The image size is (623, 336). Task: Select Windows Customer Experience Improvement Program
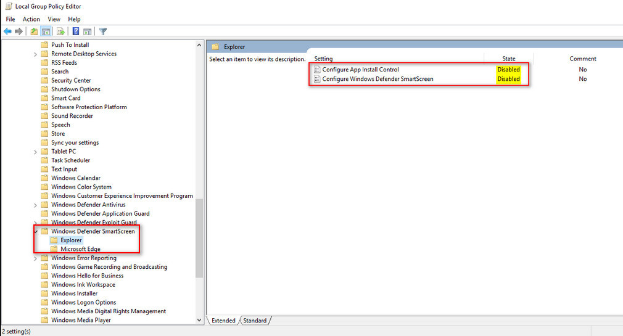click(x=122, y=196)
